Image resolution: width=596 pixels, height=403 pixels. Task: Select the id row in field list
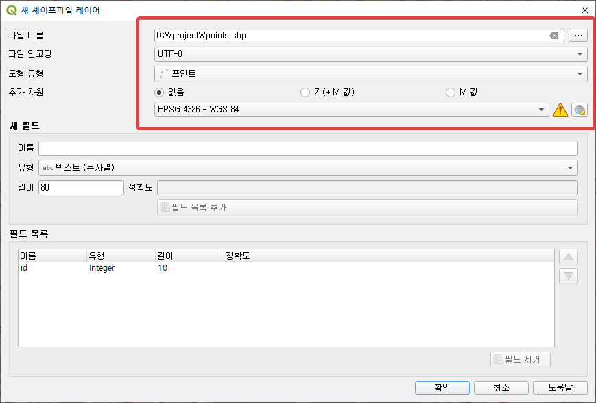tap(137, 268)
